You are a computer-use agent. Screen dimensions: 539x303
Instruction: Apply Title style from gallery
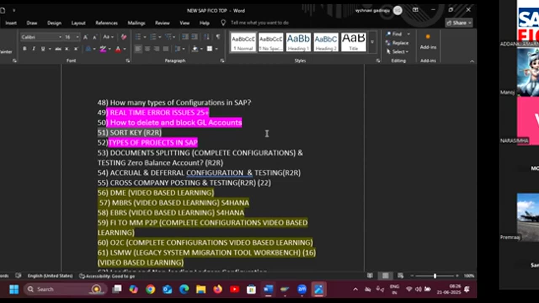point(354,42)
